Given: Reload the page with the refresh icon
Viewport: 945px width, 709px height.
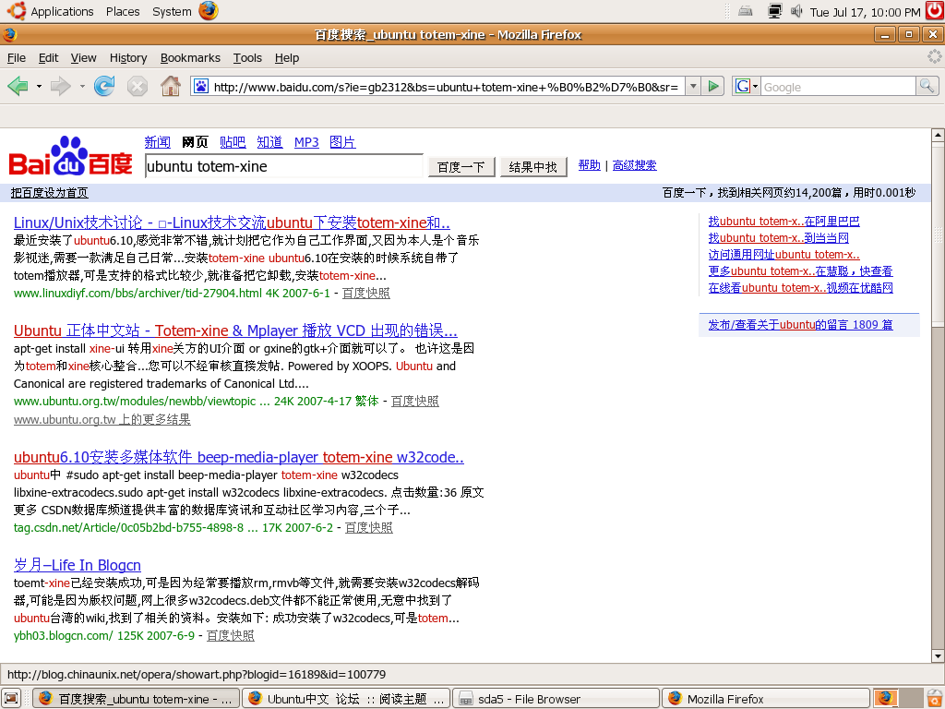Looking at the screenshot, I should click(x=104, y=87).
